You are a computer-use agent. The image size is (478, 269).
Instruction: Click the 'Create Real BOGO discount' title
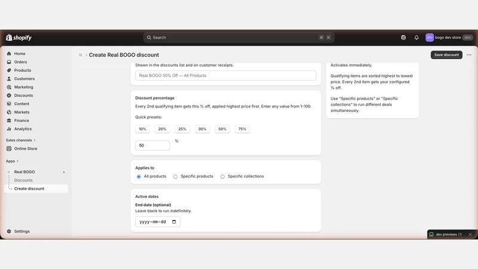(x=124, y=55)
